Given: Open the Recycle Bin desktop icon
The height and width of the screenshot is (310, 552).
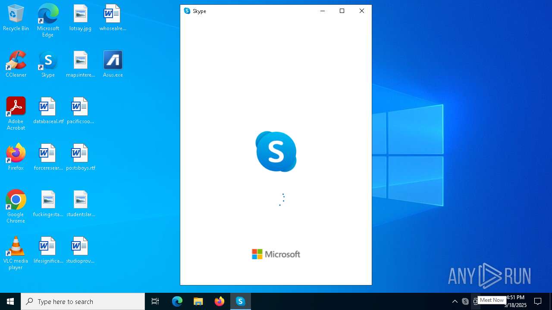Looking at the screenshot, I should click(16, 18).
